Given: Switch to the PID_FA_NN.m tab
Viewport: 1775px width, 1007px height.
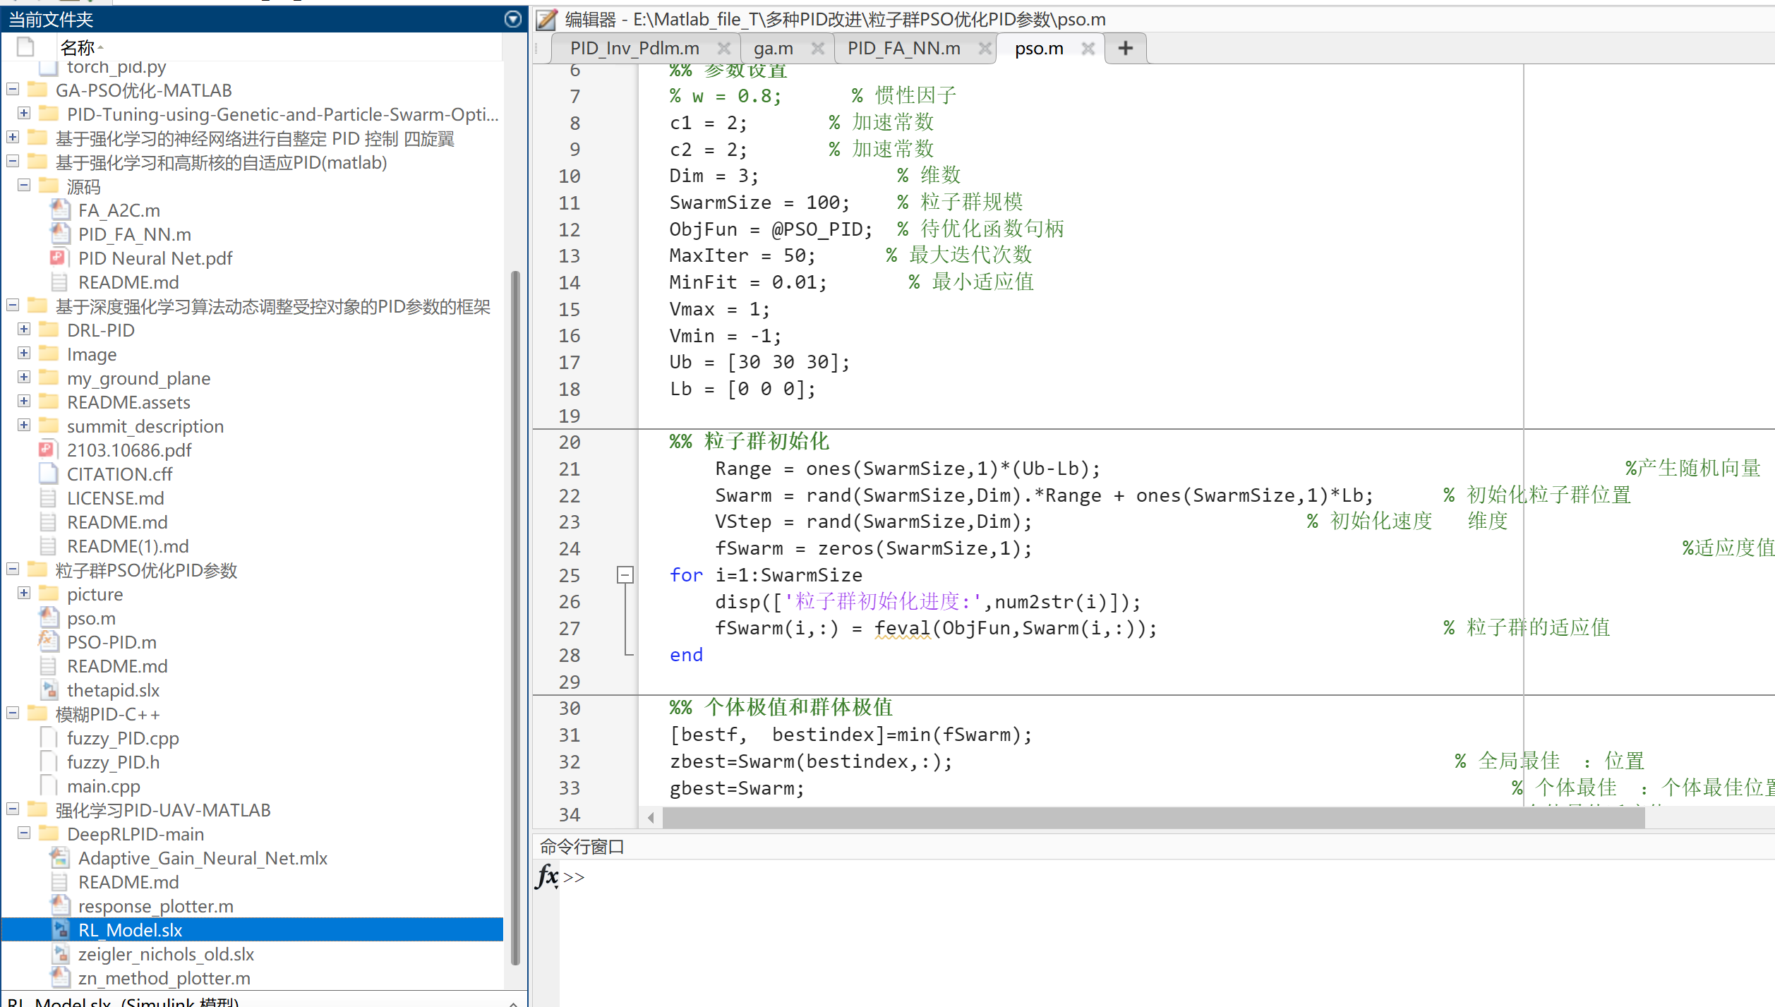Looking at the screenshot, I should 903,48.
